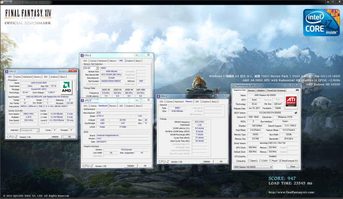Click the 'Socket FM1 (937)' Package value
This screenshot has width=343, height=199.
click(39, 89)
